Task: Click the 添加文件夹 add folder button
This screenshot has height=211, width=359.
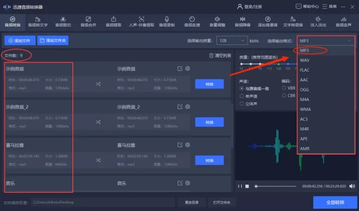Action: point(53,41)
